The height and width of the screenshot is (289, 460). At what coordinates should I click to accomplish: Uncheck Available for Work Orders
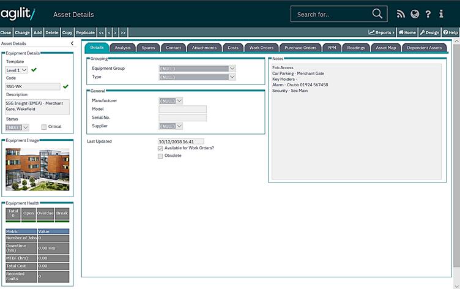tap(160, 148)
